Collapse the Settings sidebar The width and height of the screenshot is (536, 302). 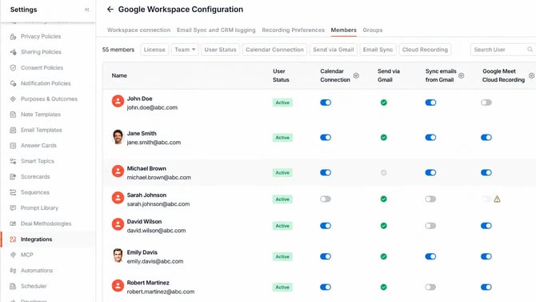coord(87,10)
